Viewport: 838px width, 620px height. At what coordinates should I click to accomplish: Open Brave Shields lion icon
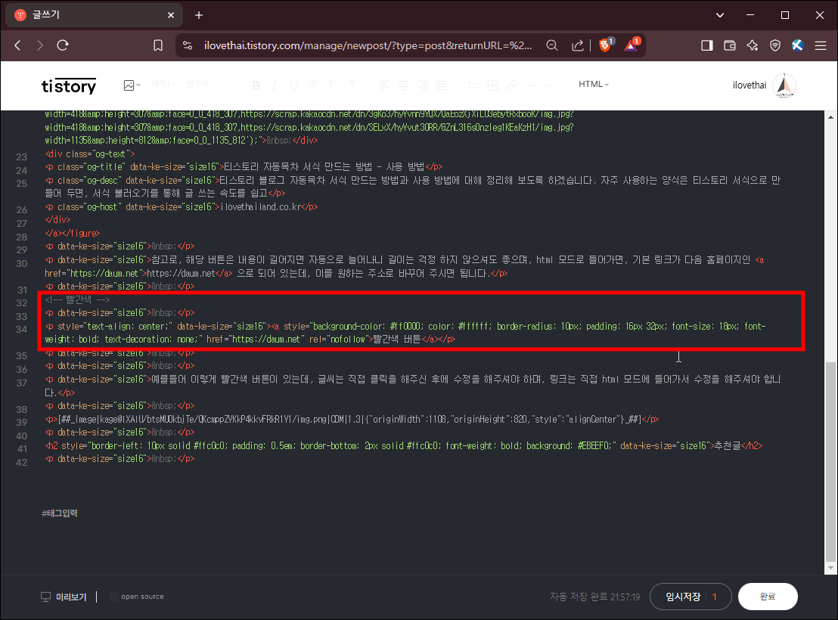605,45
